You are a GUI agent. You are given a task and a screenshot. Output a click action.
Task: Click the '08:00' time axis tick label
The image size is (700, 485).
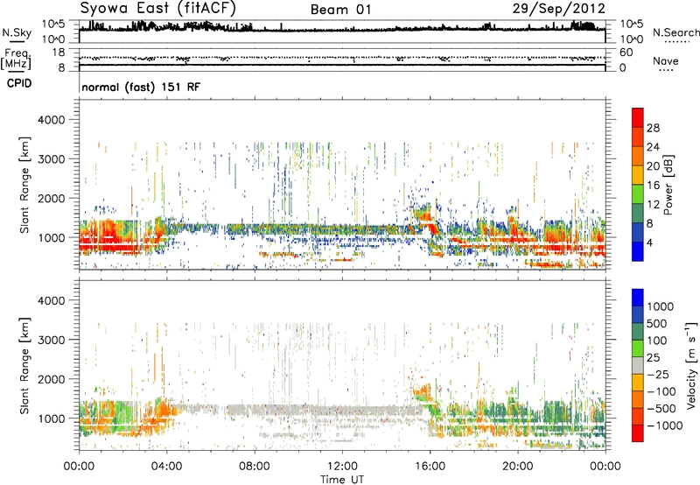[x=255, y=467]
